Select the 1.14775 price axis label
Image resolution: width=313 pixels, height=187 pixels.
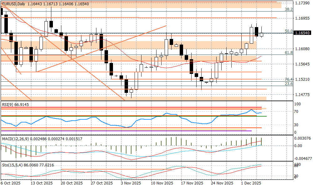[x=302, y=95]
